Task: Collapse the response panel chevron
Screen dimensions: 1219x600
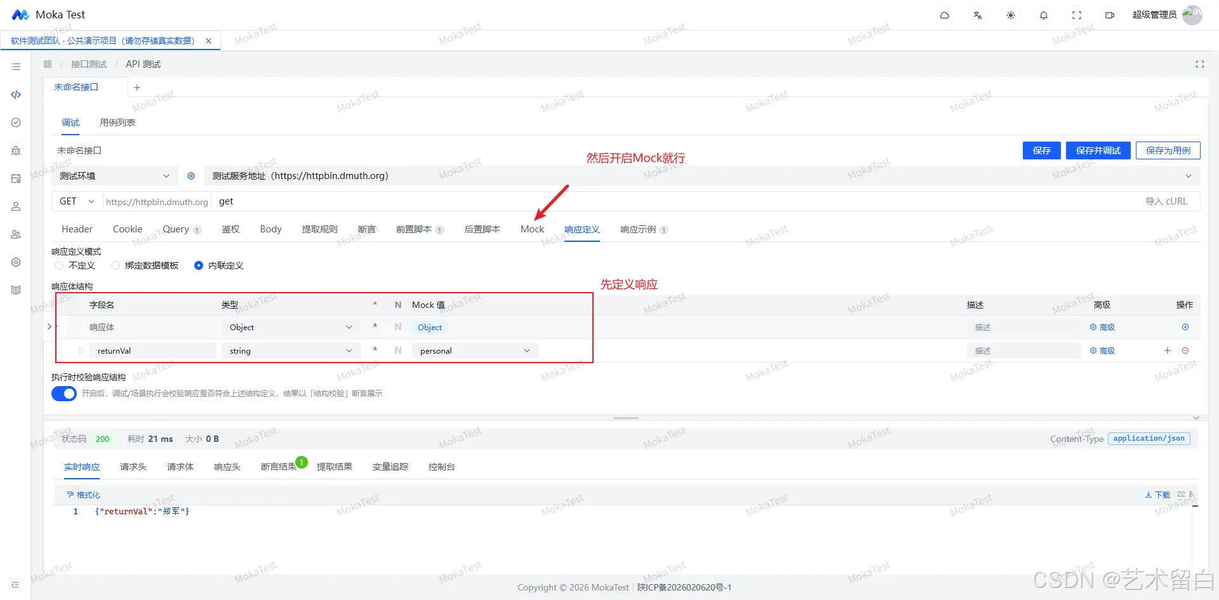Action: pyautogui.click(x=1196, y=418)
